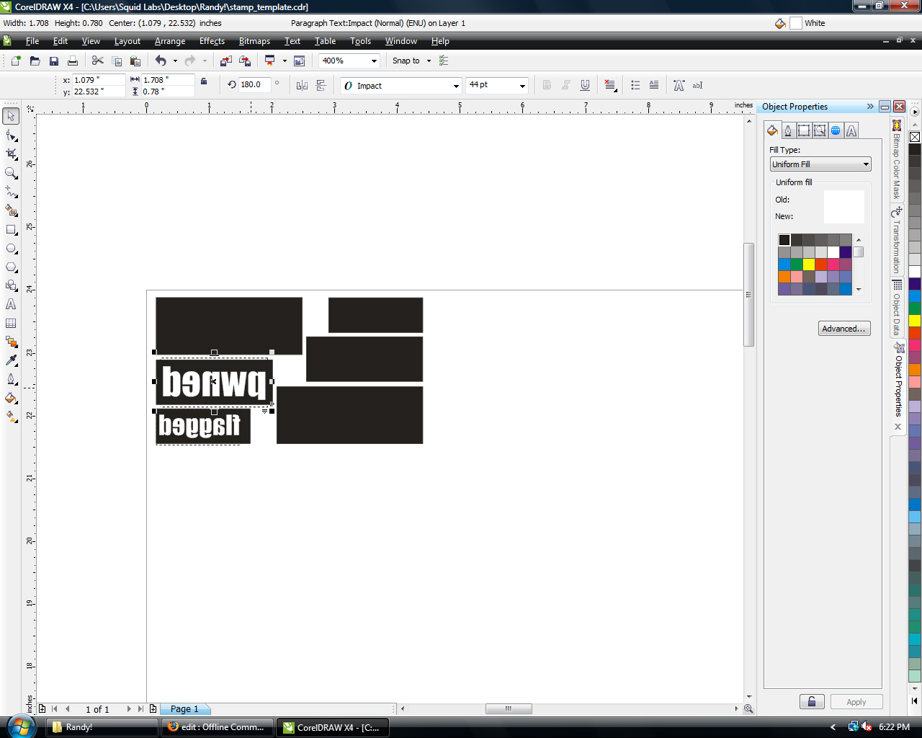Toggle drop cap formatting

tap(654, 85)
